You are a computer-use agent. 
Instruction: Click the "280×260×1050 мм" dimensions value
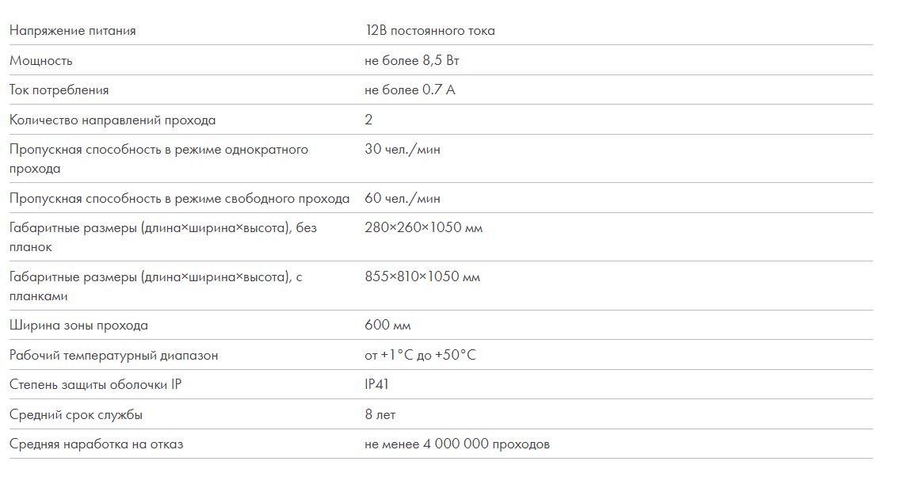pos(424,228)
